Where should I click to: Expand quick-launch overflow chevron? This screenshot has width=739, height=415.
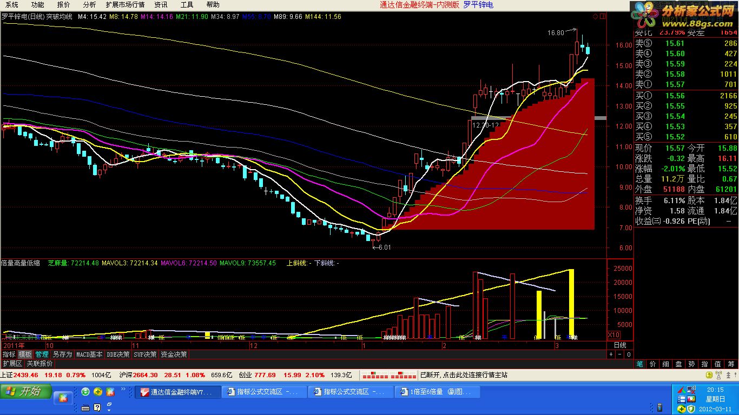click(123, 389)
